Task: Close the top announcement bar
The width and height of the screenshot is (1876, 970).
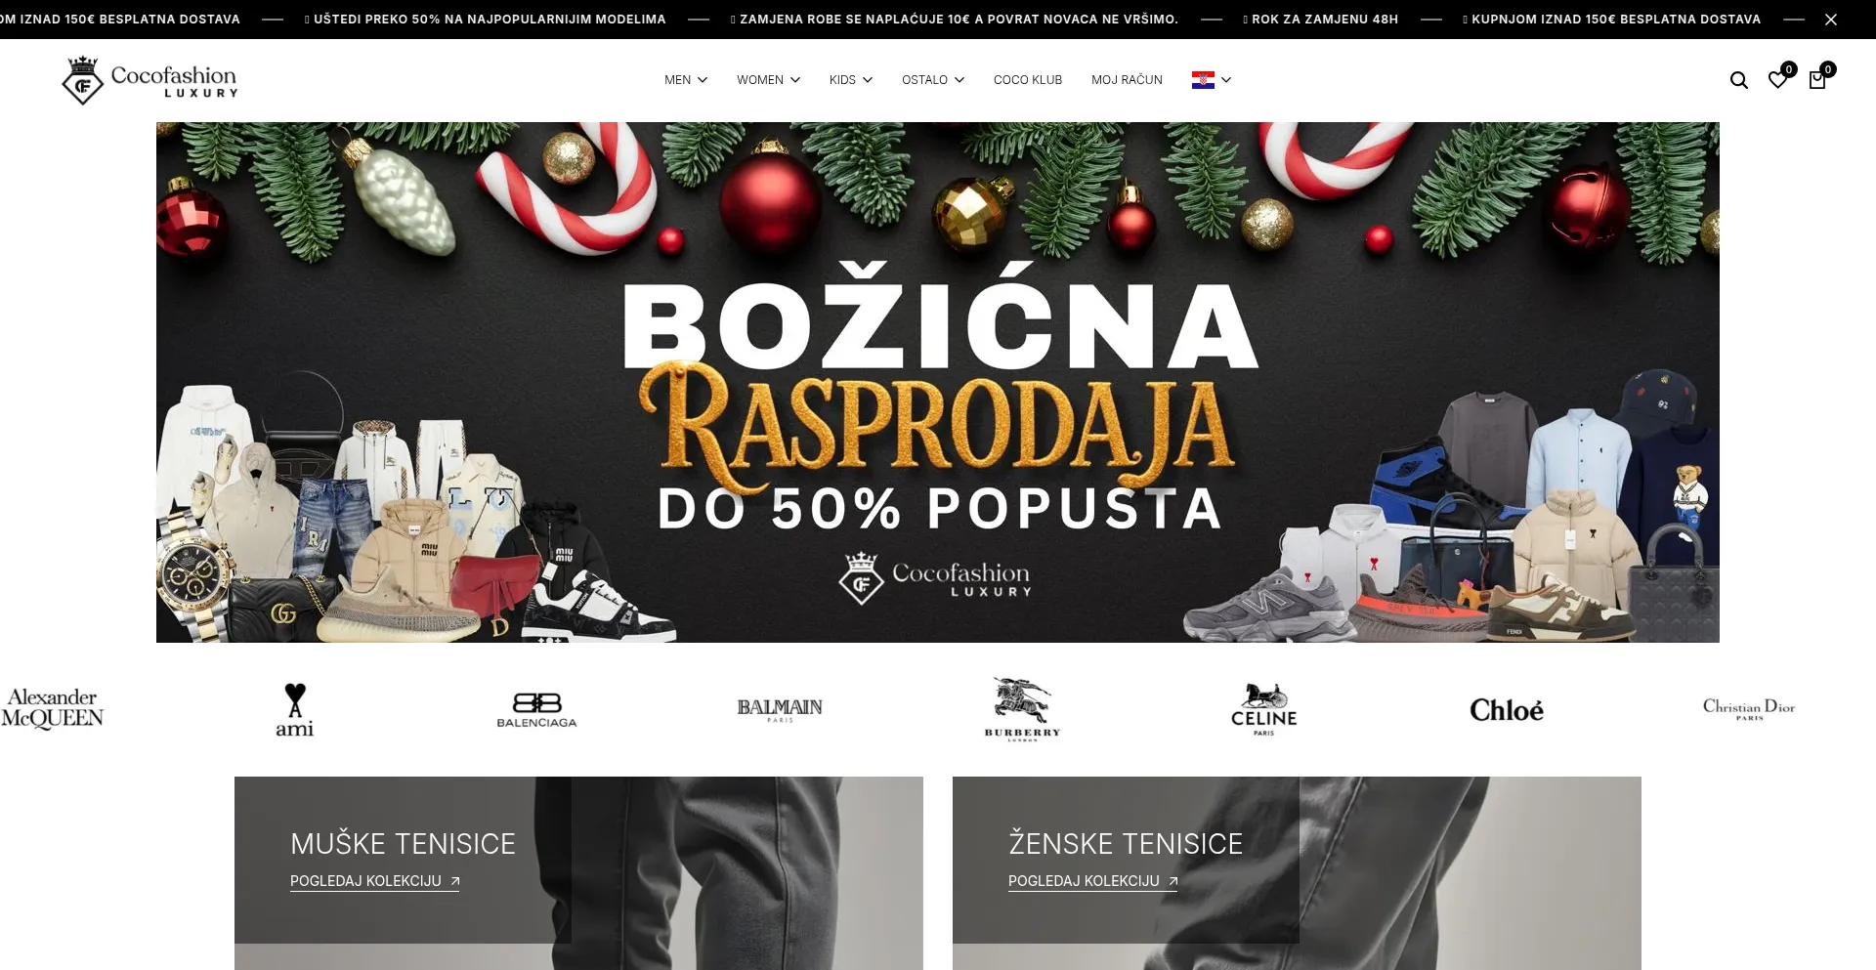Action: click(1831, 20)
